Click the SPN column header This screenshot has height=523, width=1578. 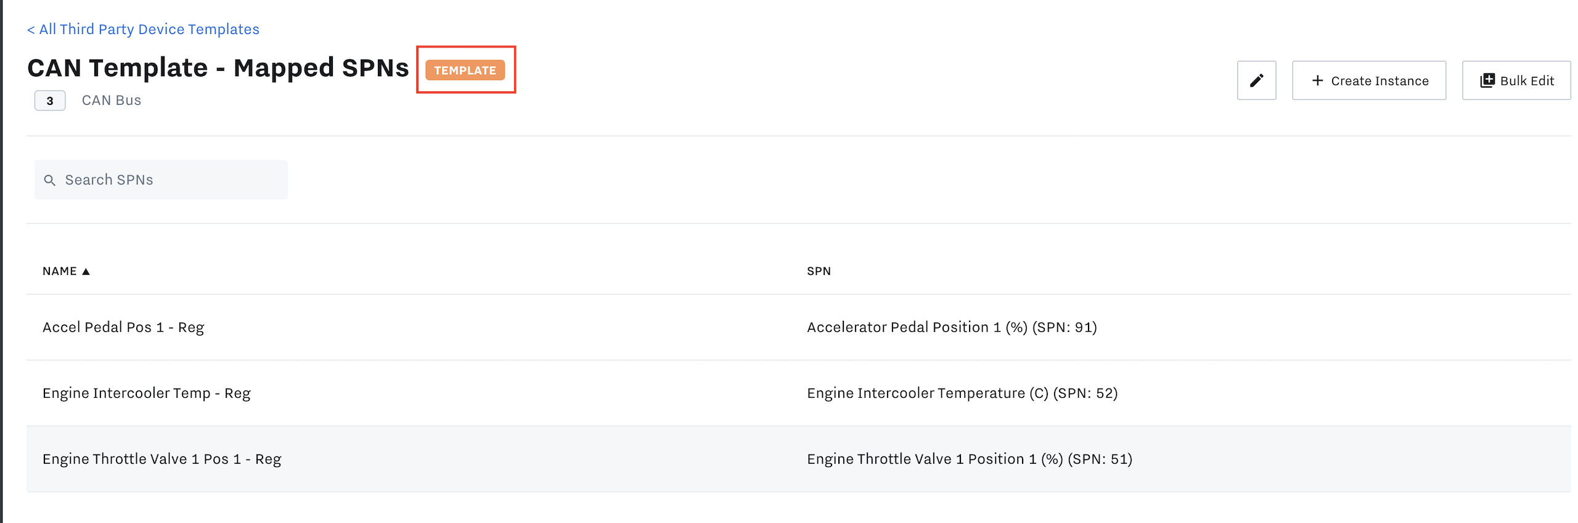coord(819,271)
